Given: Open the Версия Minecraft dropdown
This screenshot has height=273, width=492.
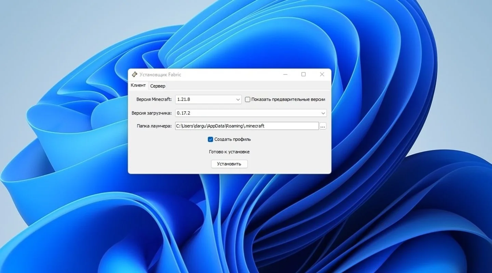Looking at the screenshot, I should click(x=208, y=99).
